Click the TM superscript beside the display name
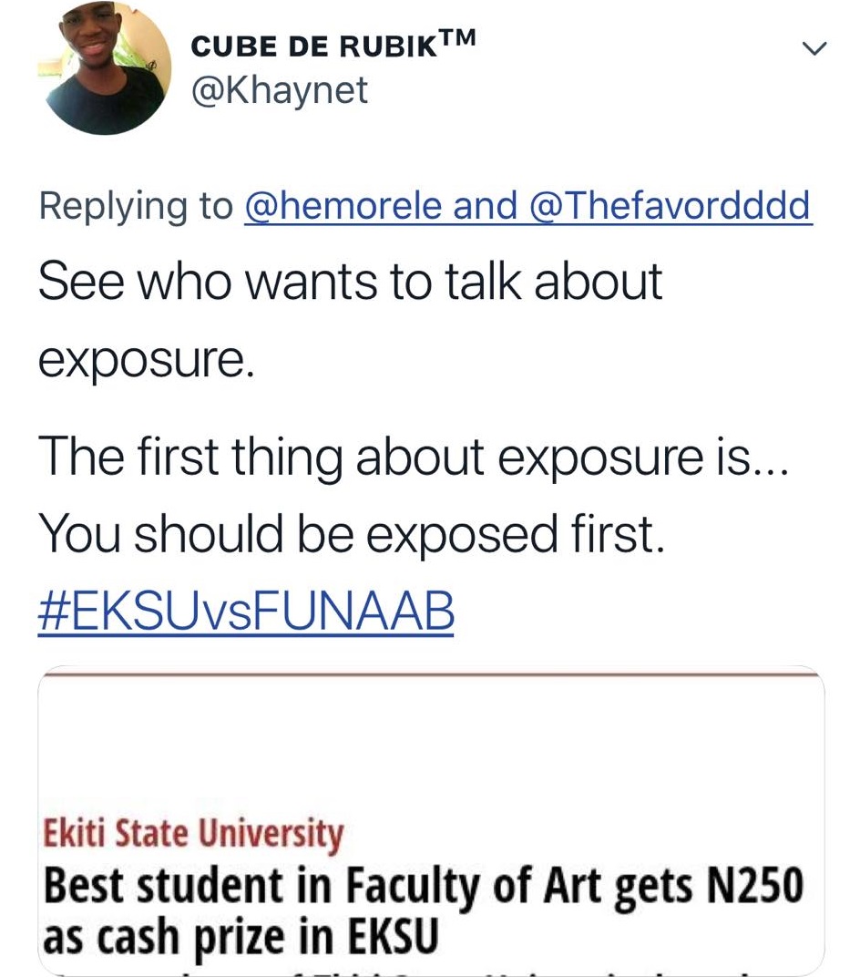The height and width of the screenshot is (977, 860). click(458, 38)
